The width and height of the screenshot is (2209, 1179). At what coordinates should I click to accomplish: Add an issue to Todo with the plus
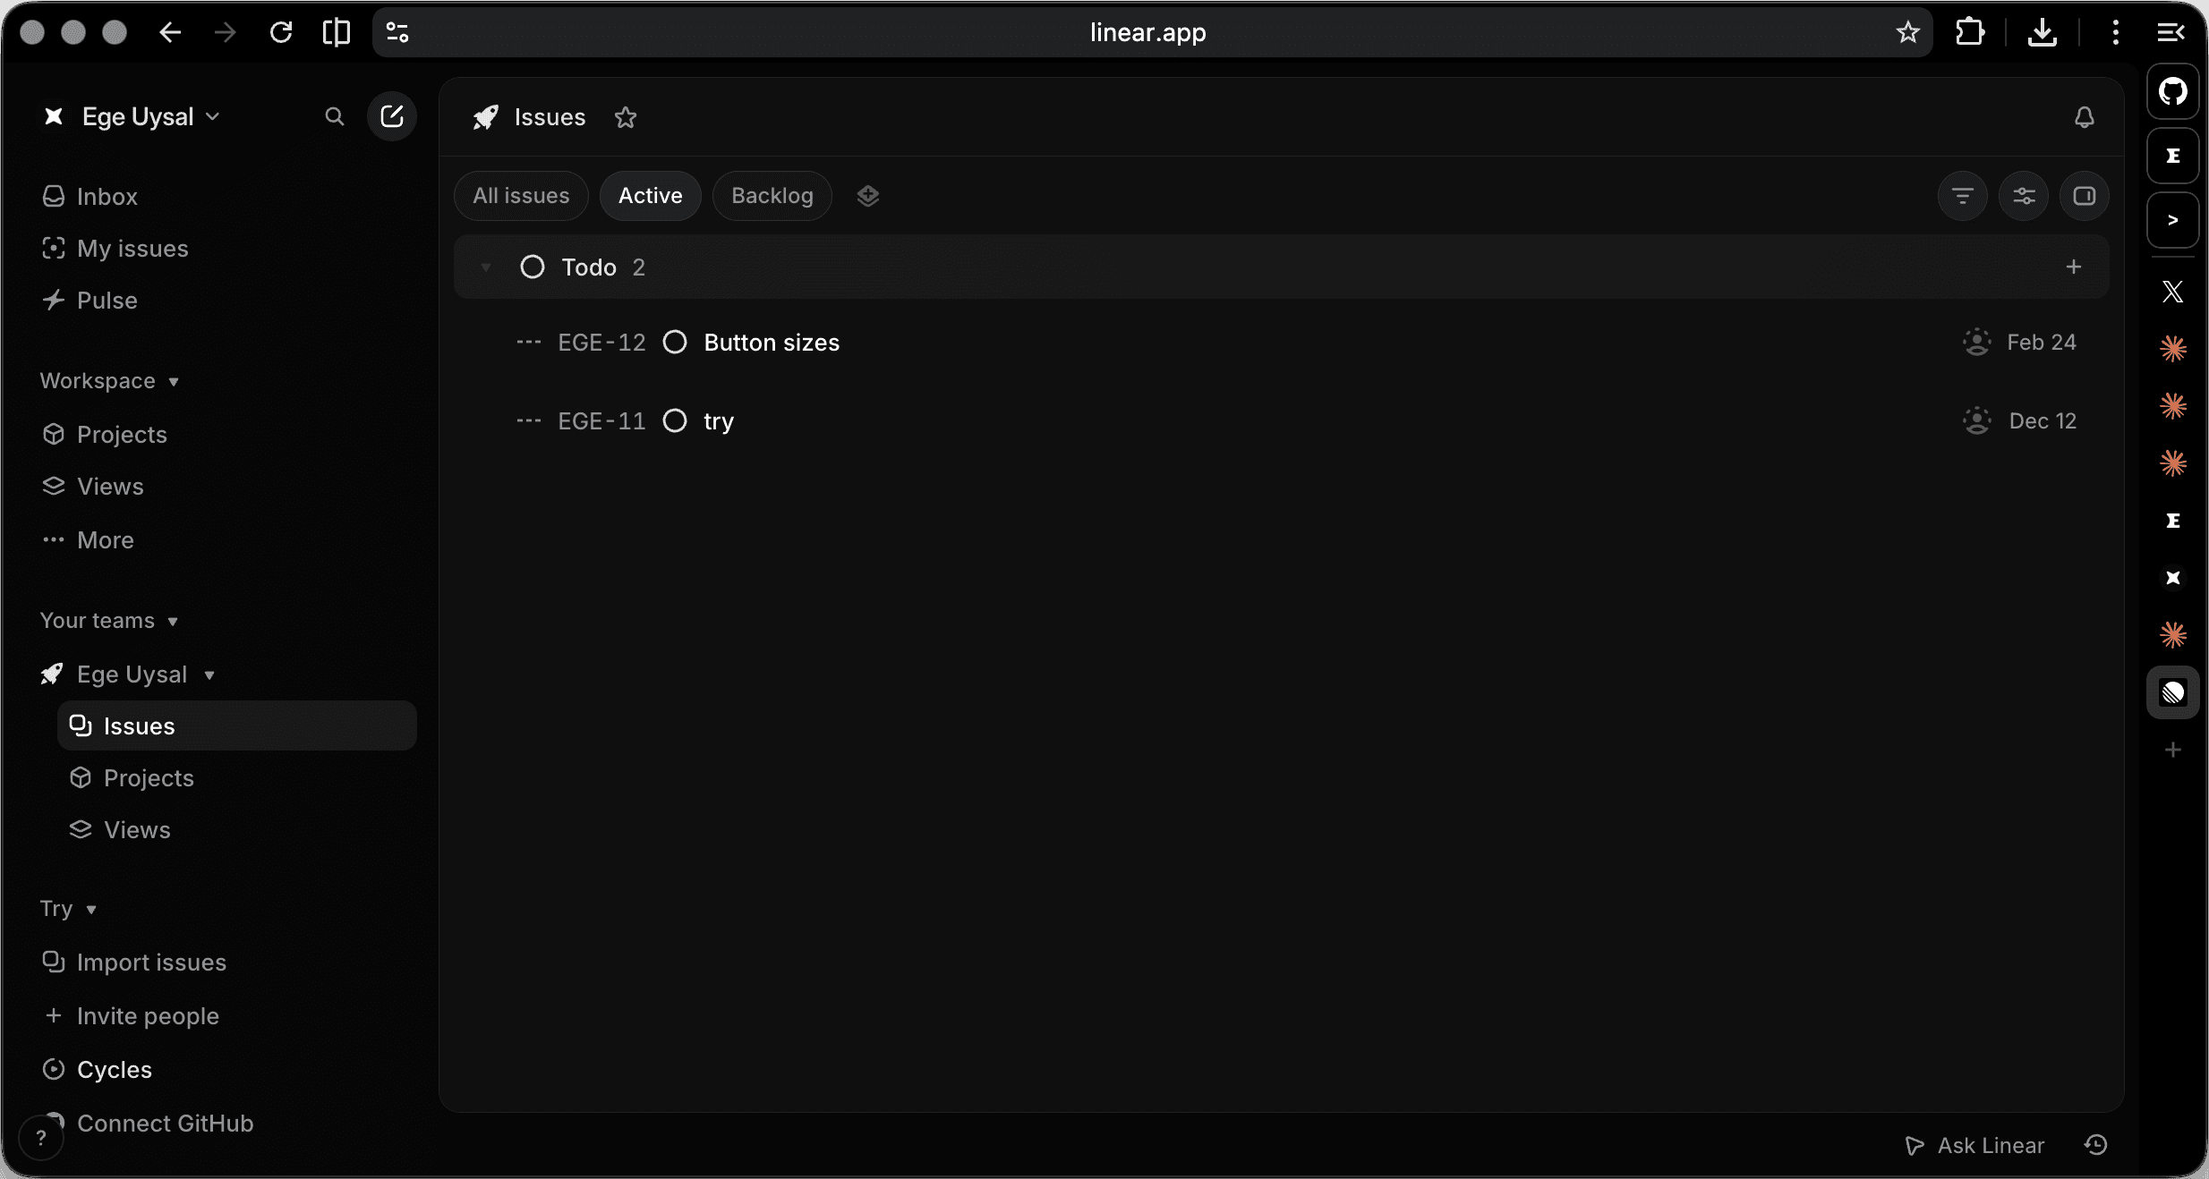(2075, 267)
